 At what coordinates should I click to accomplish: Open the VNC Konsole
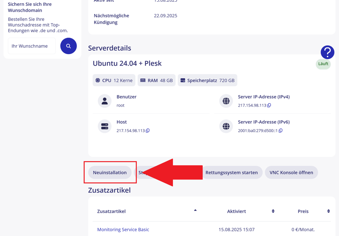[x=291, y=173]
